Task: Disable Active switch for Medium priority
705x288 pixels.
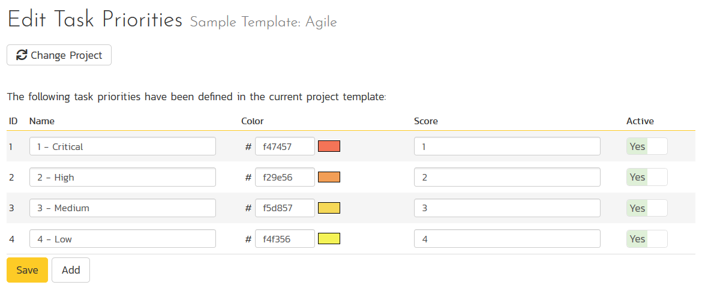Action: pyautogui.click(x=647, y=208)
